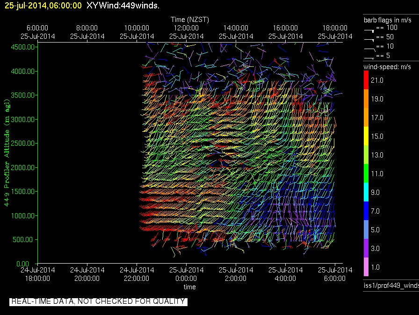Click the 5 m/s barb flag symbol
Image resolution: width=419 pixels, height=315 pixels.
(x=369, y=58)
